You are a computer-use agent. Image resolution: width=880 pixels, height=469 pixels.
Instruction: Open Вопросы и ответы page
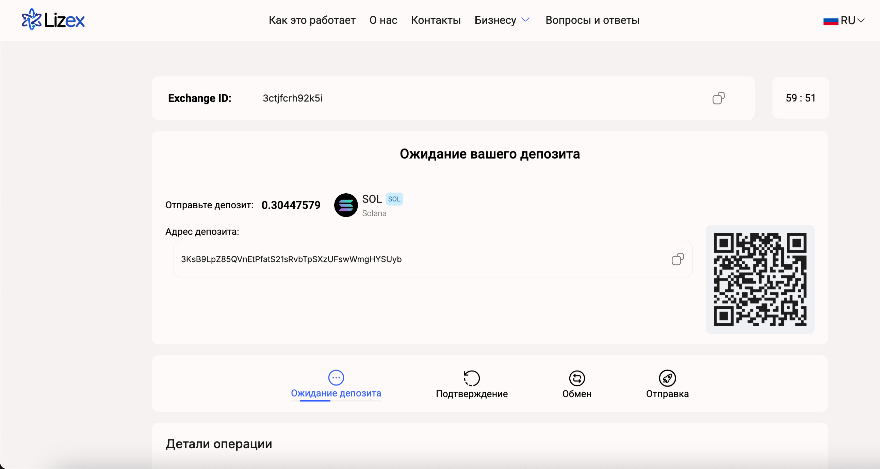[592, 20]
